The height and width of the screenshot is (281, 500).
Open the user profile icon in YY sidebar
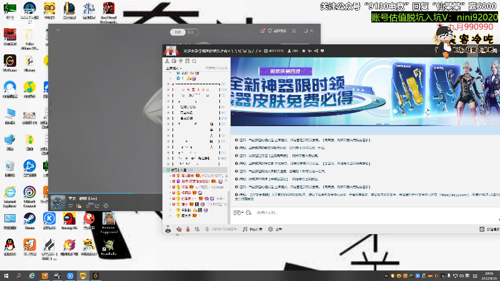click(167, 61)
